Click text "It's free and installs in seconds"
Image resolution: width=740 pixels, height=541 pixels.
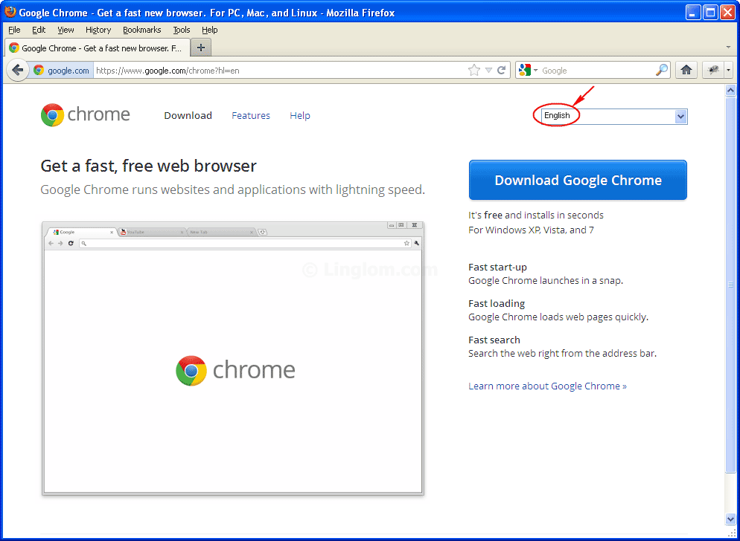pos(536,215)
